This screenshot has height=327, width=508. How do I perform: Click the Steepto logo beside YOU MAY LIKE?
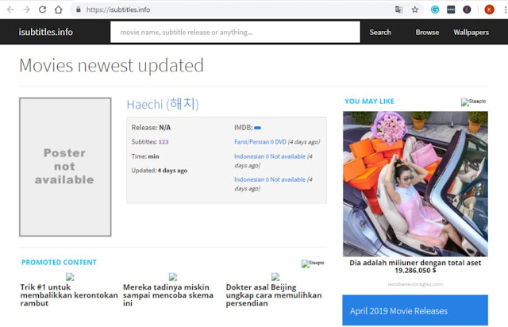pyautogui.click(x=473, y=102)
